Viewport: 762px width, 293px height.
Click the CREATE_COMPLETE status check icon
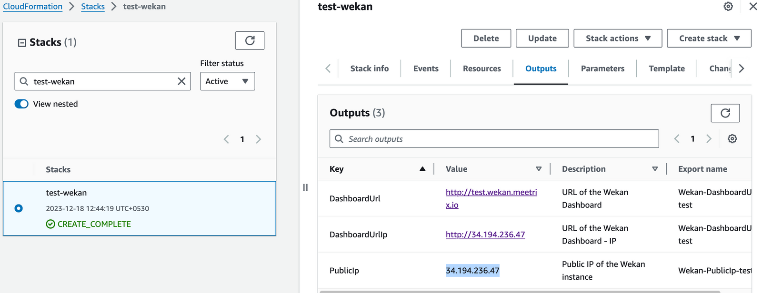50,224
